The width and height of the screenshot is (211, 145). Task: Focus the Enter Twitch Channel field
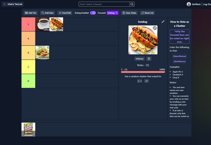104,4
